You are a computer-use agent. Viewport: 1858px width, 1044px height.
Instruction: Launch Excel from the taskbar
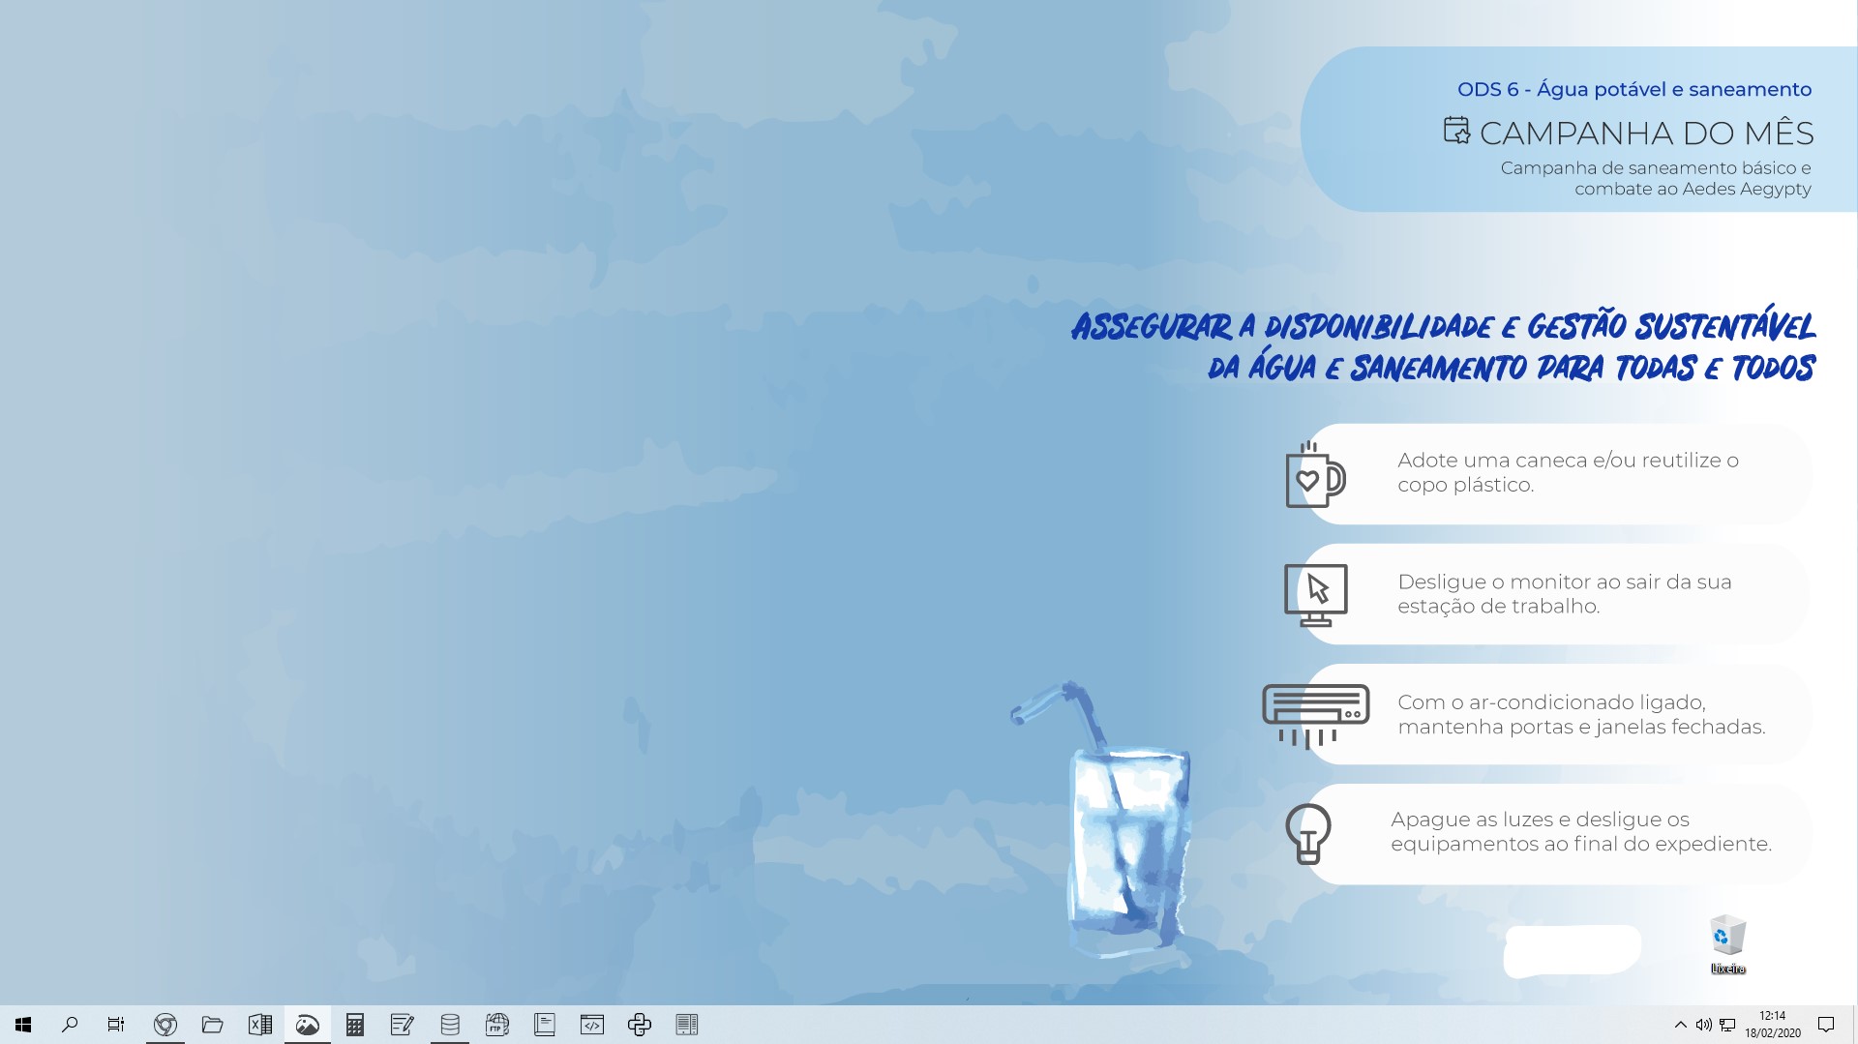click(260, 1025)
